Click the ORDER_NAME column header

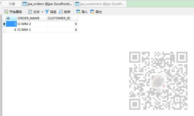(x=32, y=18)
